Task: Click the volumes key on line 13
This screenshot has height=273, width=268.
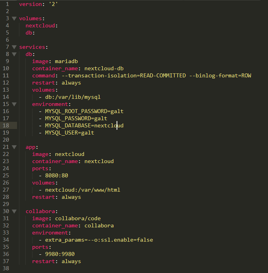Action: [44, 90]
